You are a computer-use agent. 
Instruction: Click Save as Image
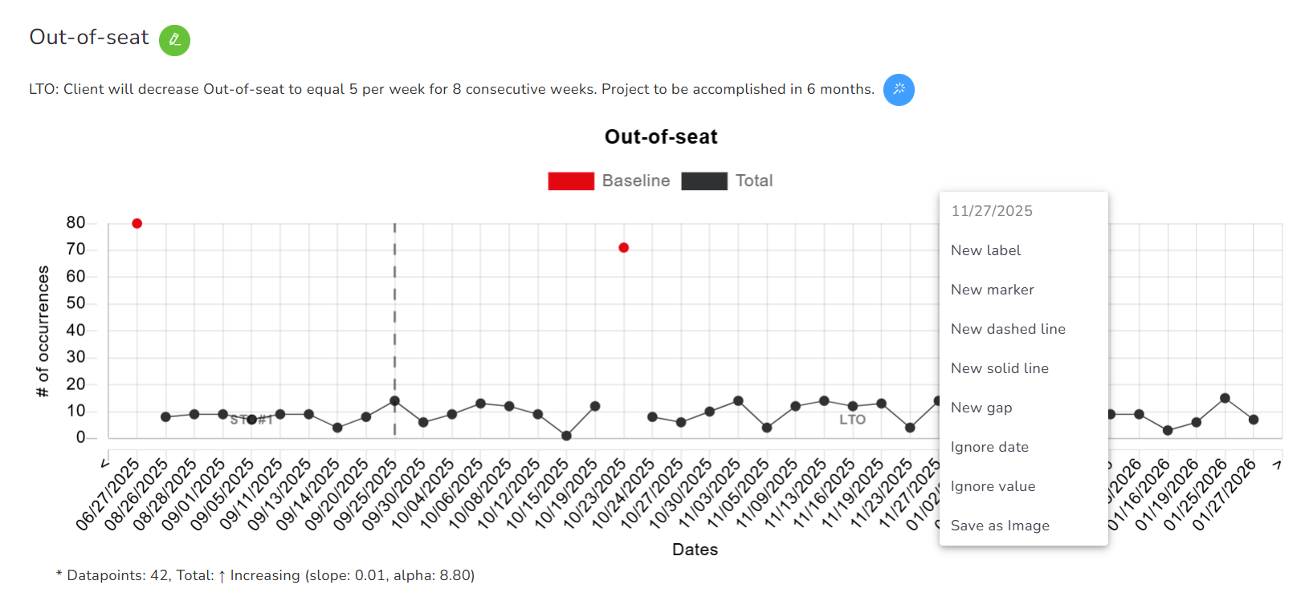(x=1000, y=526)
